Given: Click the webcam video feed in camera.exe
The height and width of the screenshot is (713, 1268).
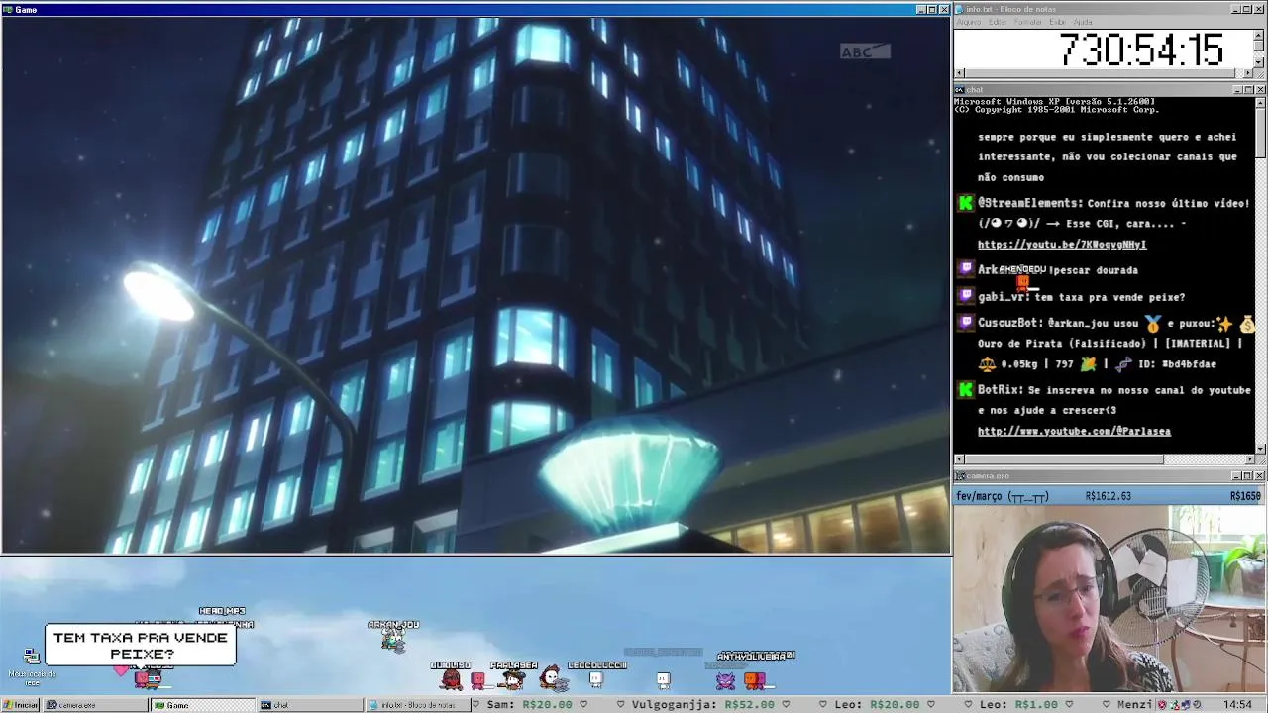Looking at the screenshot, I should (x=1109, y=599).
